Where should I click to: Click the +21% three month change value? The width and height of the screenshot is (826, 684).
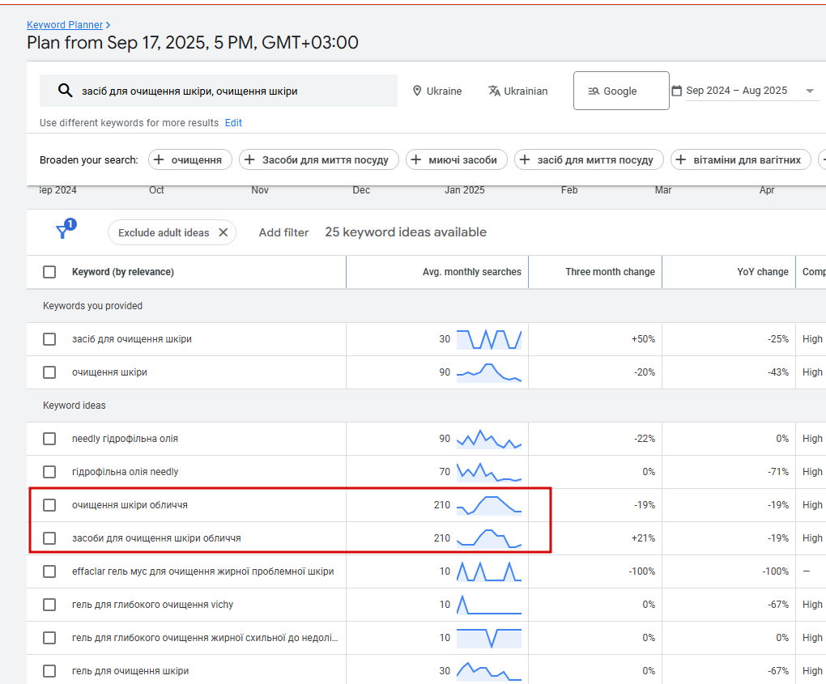pos(643,538)
